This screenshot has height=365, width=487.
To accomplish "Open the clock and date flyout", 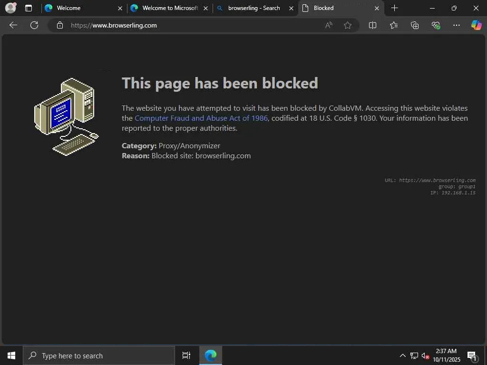I will (446, 355).
